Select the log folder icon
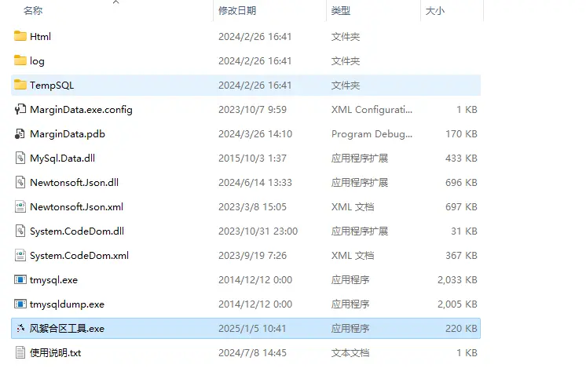Viewport: 586px width, 368px height. point(20,60)
